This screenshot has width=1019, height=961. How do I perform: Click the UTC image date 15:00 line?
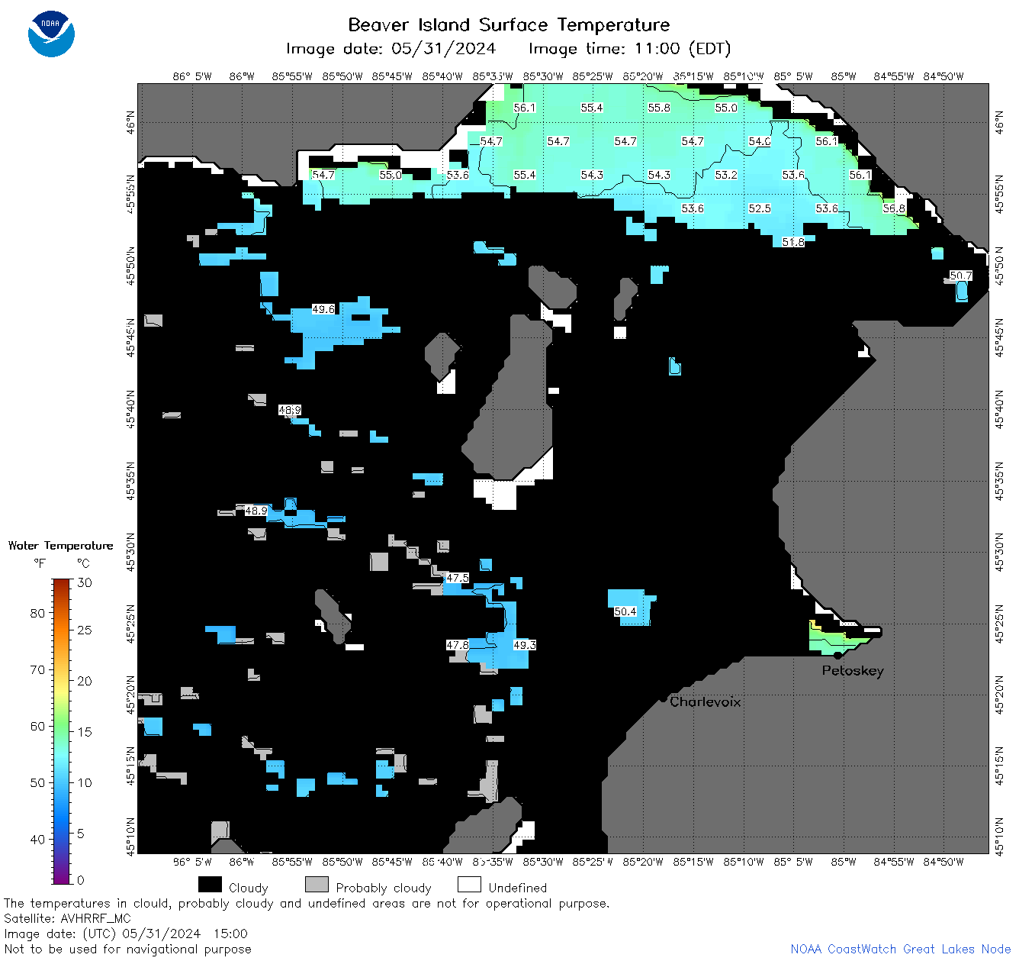(x=126, y=934)
